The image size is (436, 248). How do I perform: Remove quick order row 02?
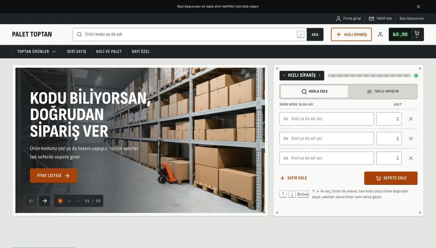pyautogui.click(x=411, y=138)
